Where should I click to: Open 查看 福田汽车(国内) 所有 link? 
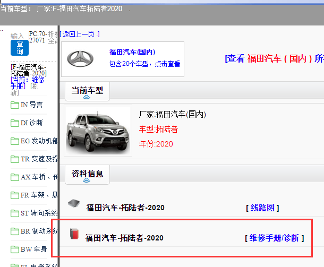[275, 58]
